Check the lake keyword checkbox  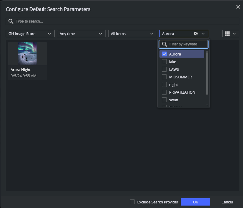pos(164,62)
